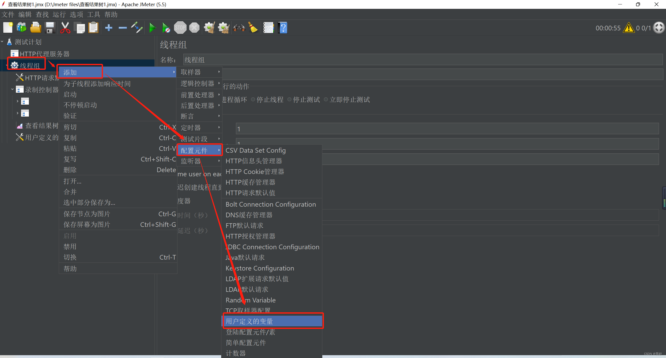
Task: Click the Open file folder icon
Action: [x=36, y=28]
